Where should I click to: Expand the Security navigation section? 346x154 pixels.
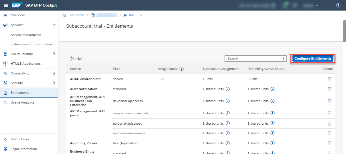coord(54,83)
